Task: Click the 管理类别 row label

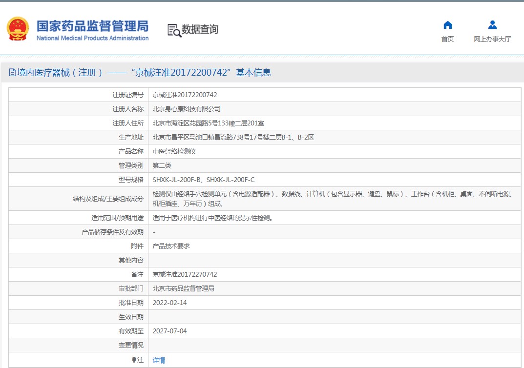Action: 131,165
